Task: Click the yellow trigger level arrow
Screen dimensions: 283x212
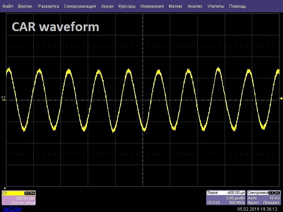Action: point(281,99)
